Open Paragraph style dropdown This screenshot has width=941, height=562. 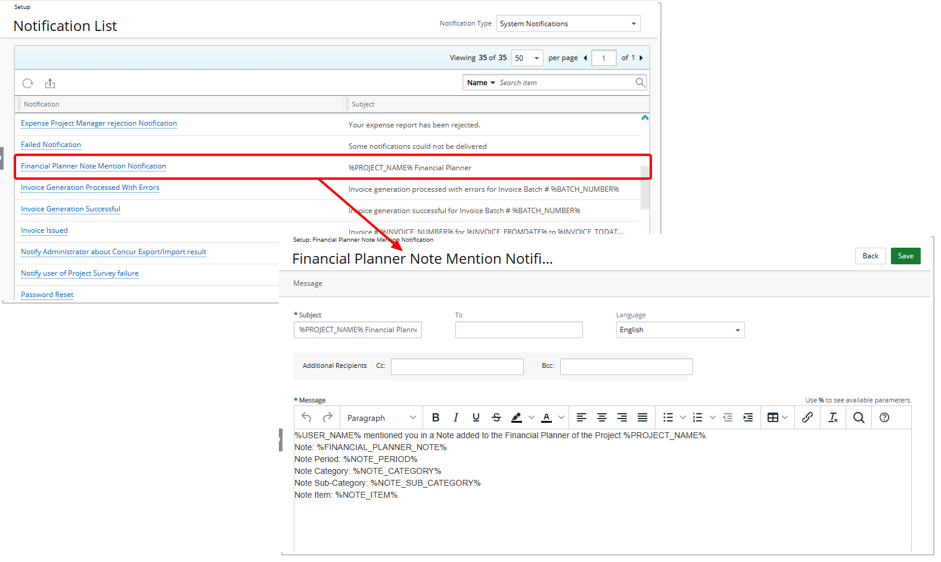point(381,418)
